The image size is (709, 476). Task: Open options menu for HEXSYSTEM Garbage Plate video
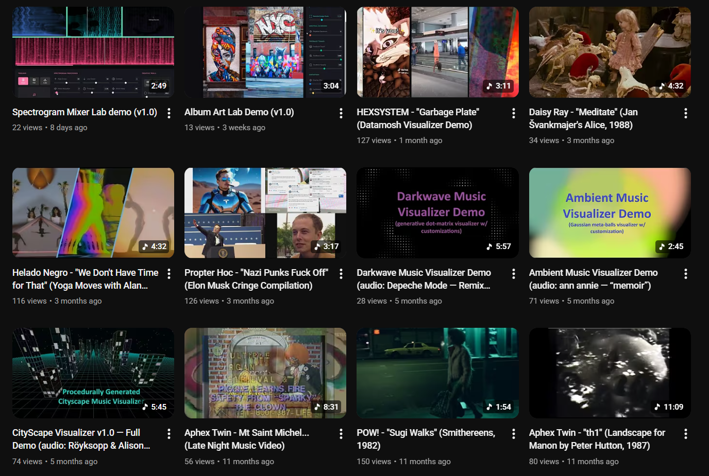pos(514,113)
